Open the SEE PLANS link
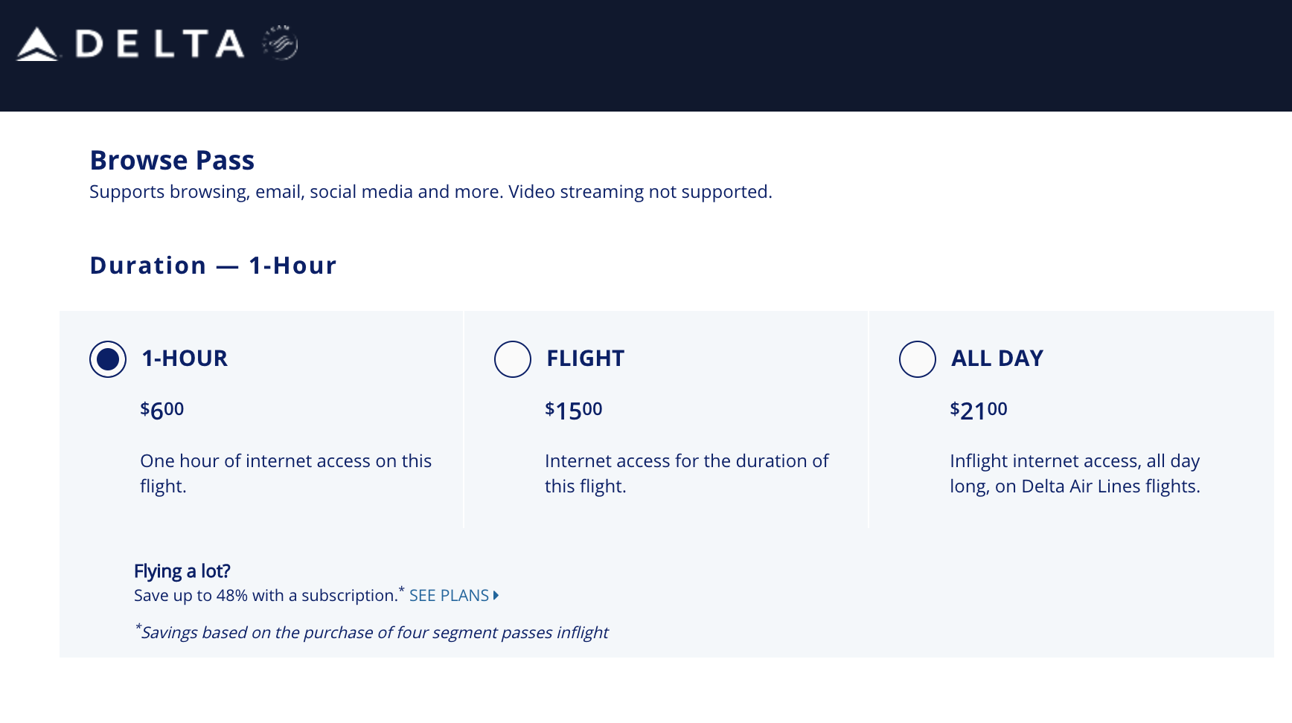1292x723 pixels. (449, 596)
